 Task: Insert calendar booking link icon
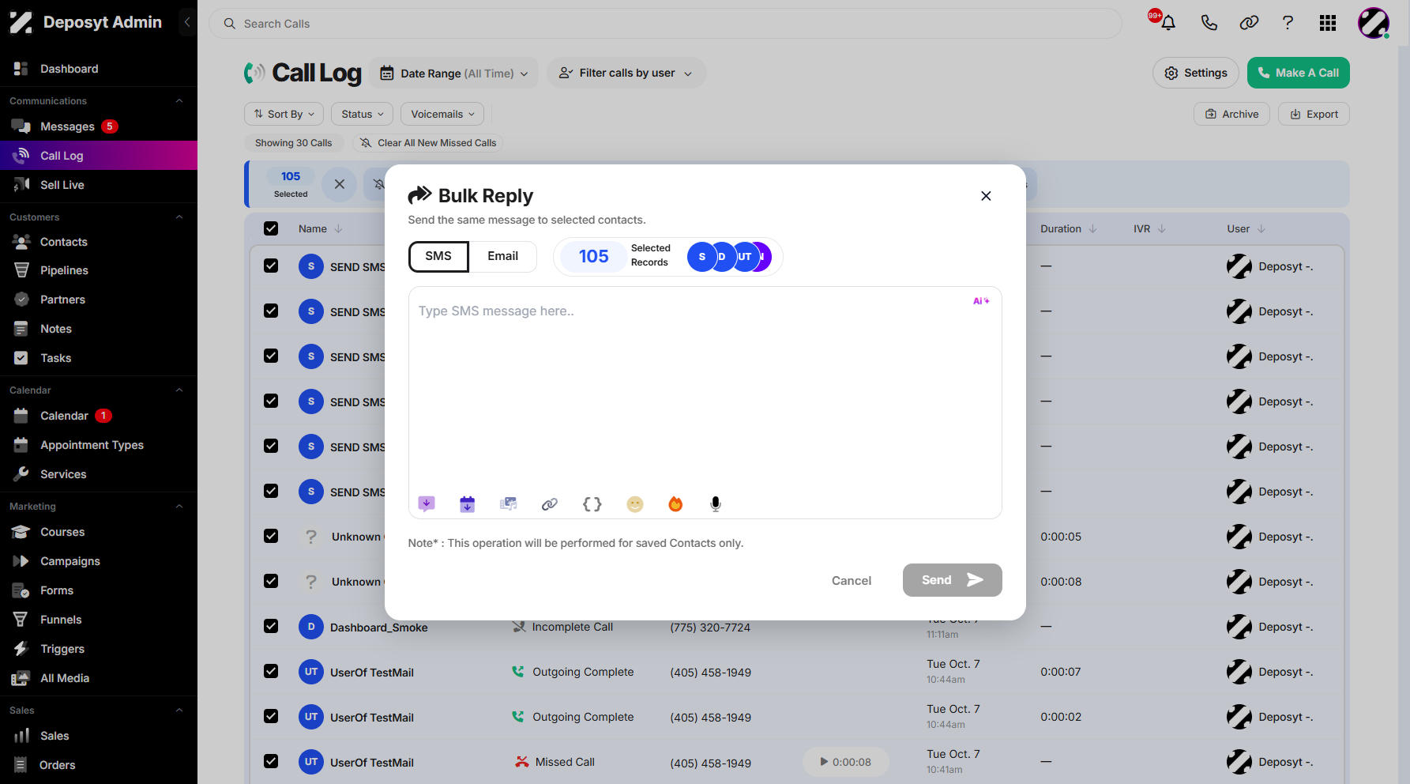468,503
